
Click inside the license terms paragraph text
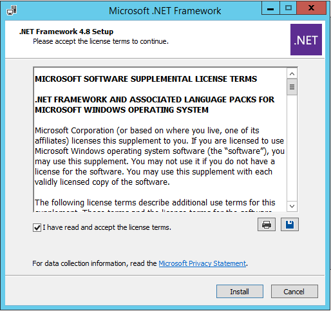coord(160,156)
